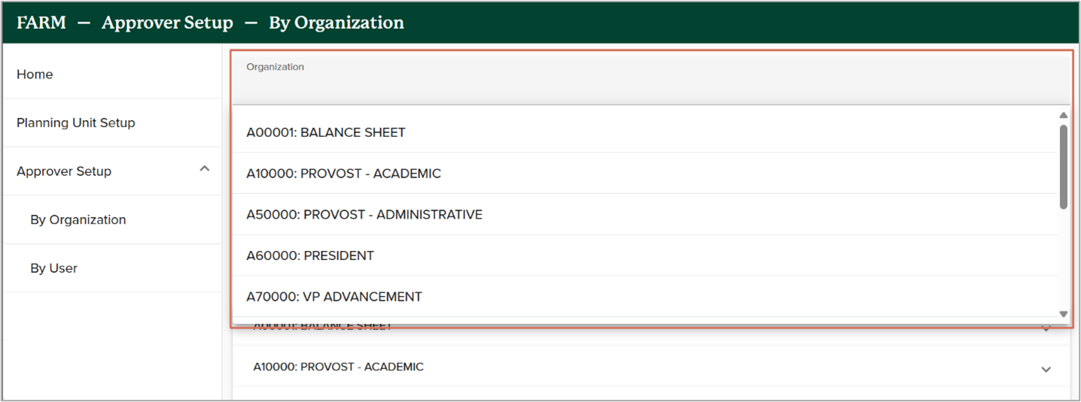Open the Home page in sidebar
1081x402 pixels.
pyautogui.click(x=112, y=74)
